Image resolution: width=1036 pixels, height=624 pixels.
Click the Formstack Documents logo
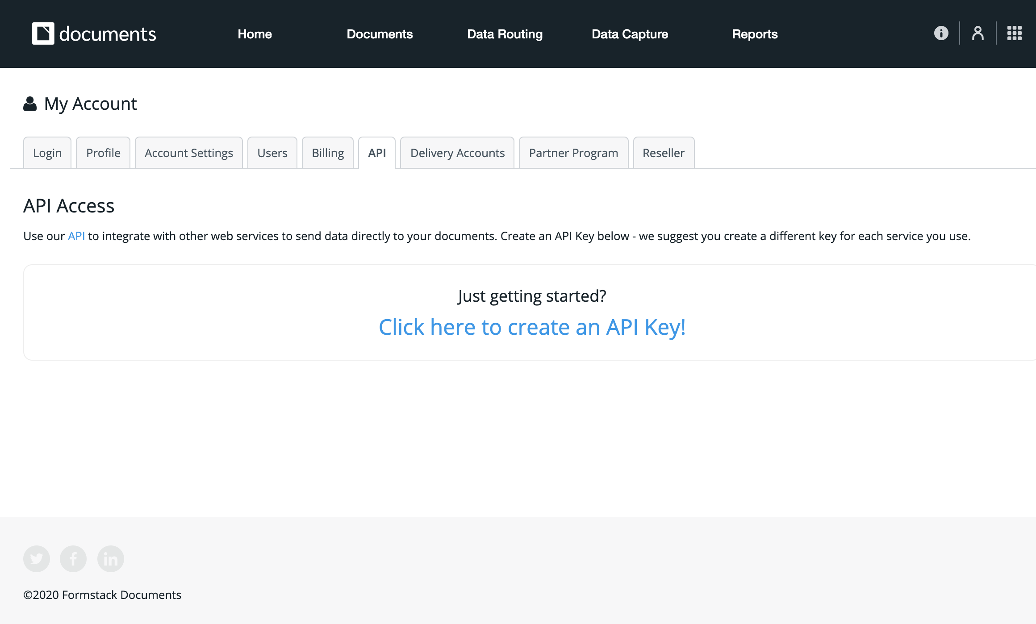(x=94, y=33)
